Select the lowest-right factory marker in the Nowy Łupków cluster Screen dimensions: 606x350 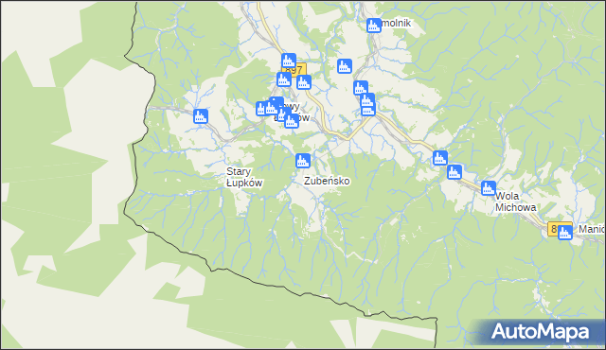pos(292,121)
